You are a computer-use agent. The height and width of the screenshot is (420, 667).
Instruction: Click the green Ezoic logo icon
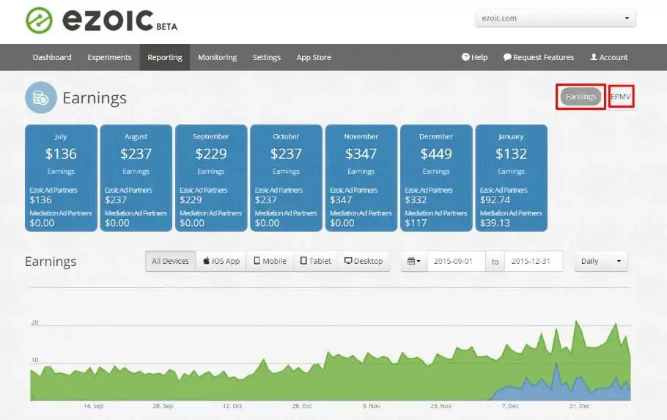39,21
